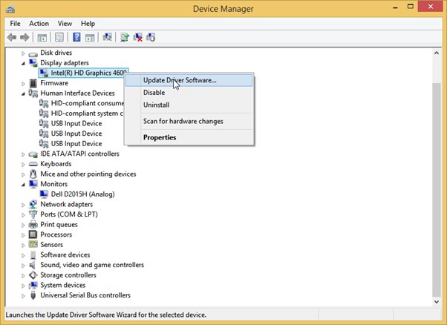Select the Dell D2015H (Analog) monitor

pyautogui.click(x=82, y=194)
